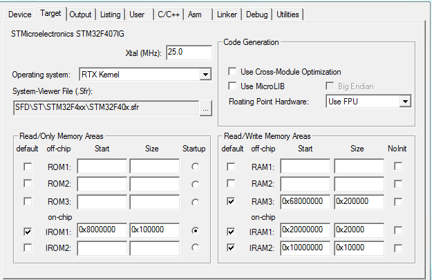Image resolution: width=432 pixels, height=280 pixels.
Task: Click the ROM2 Size field
Action: click(x=155, y=184)
